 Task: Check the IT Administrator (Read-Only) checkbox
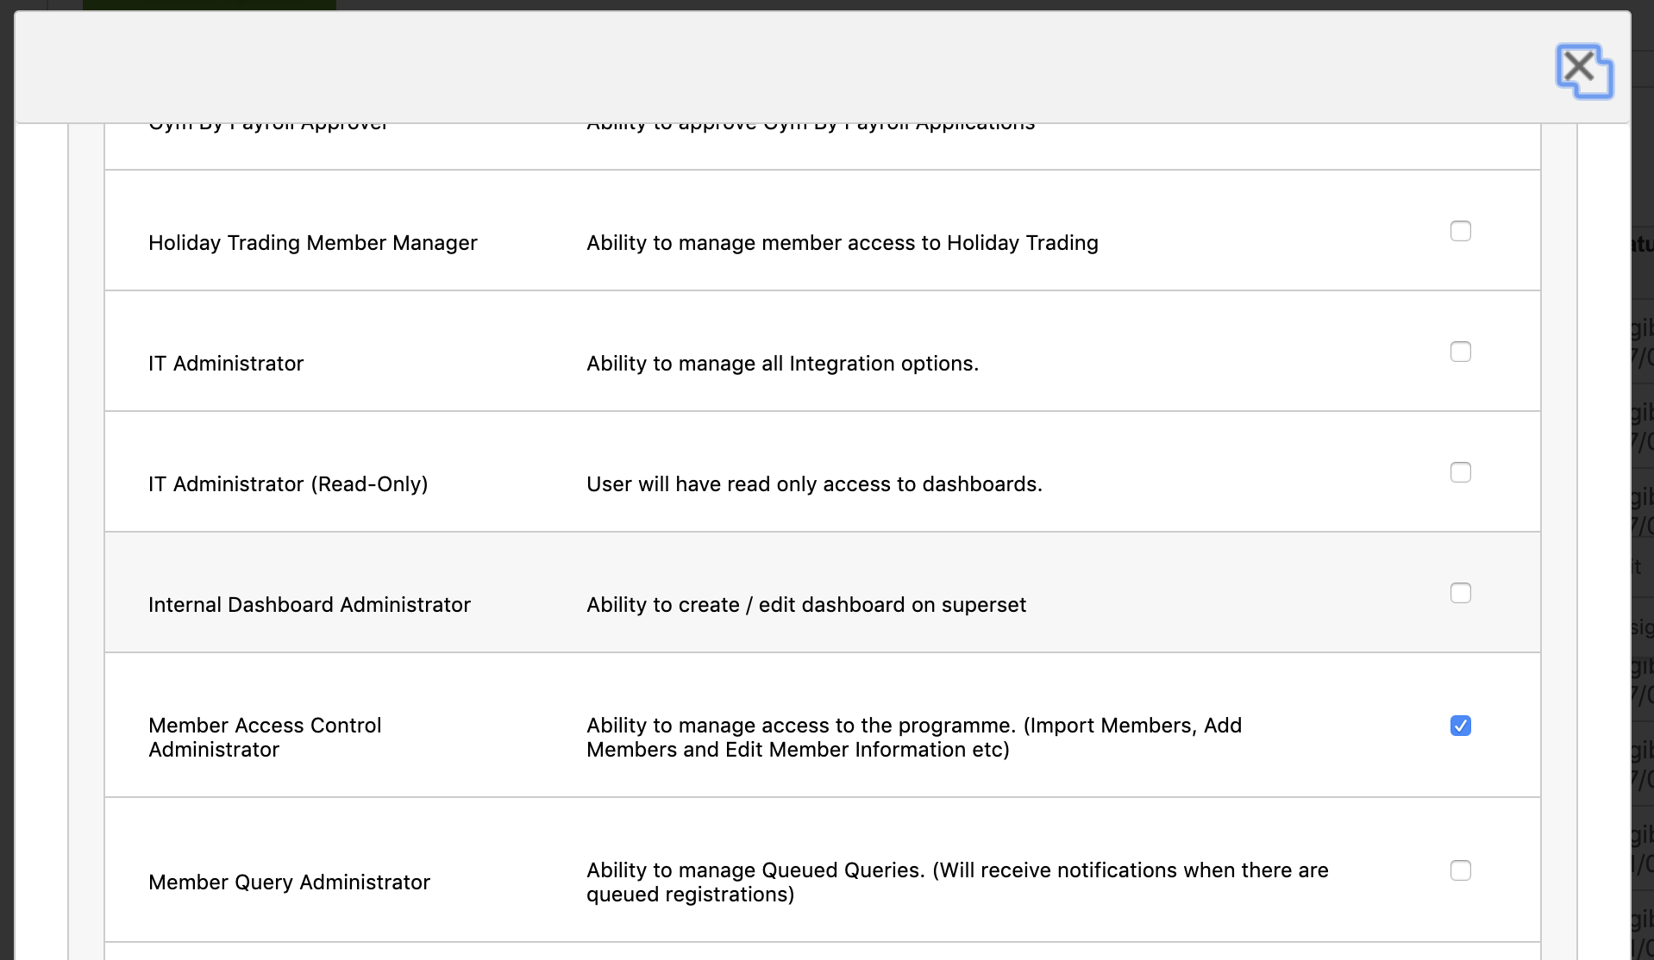tap(1460, 472)
